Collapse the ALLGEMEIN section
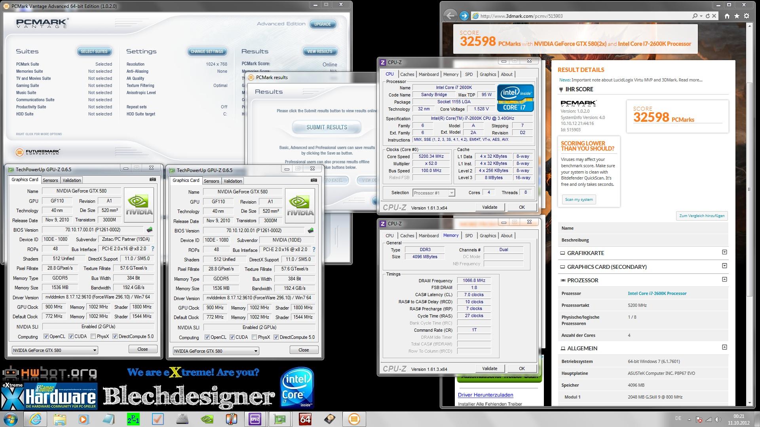Screen dimensions: 760x427 coord(724,347)
